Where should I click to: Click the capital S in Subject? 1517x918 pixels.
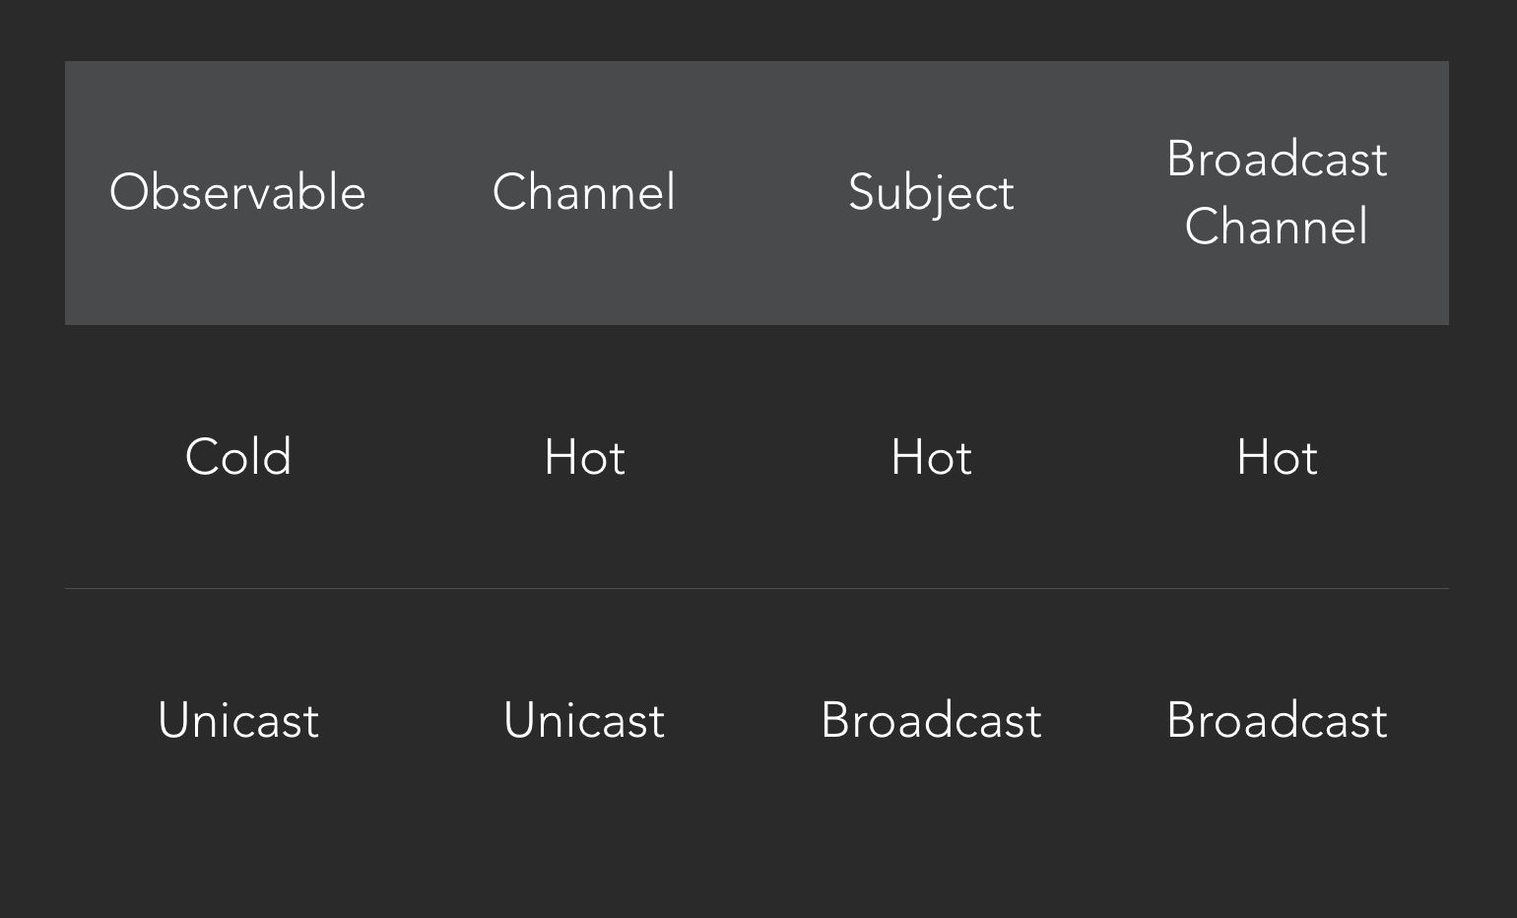pyautogui.click(x=862, y=192)
